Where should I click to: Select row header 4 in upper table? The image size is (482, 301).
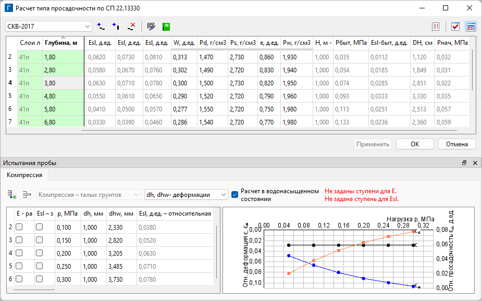click(x=10, y=83)
